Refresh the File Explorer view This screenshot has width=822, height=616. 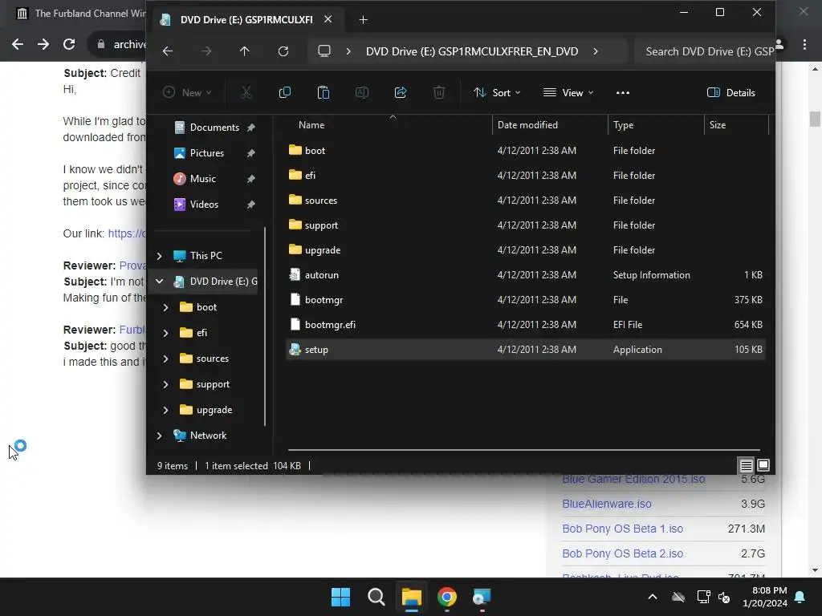coord(283,51)
